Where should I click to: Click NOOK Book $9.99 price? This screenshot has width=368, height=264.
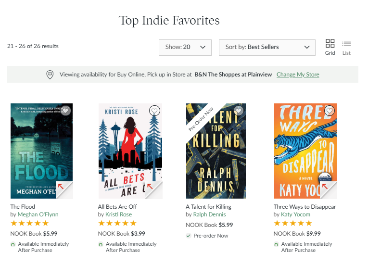297,234
